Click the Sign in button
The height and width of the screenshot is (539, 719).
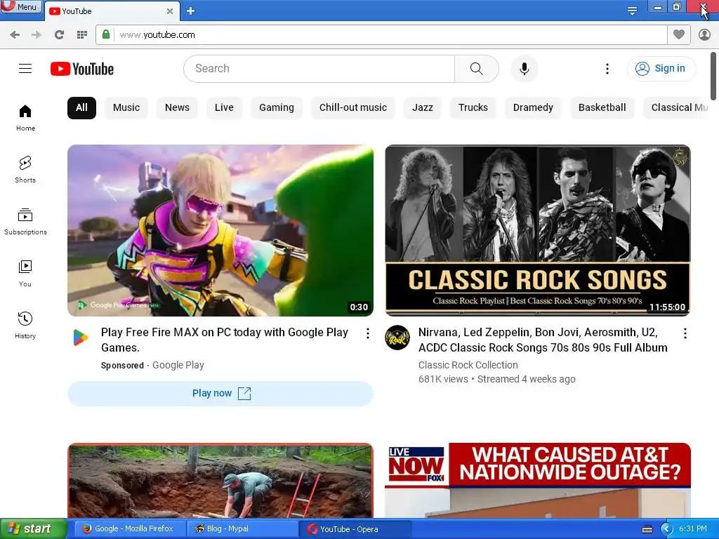[x=661, y=69]
